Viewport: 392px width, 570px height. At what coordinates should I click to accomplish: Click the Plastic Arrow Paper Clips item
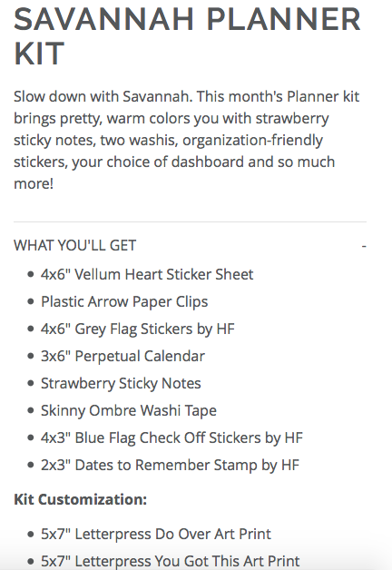click(x=124, y=301)
